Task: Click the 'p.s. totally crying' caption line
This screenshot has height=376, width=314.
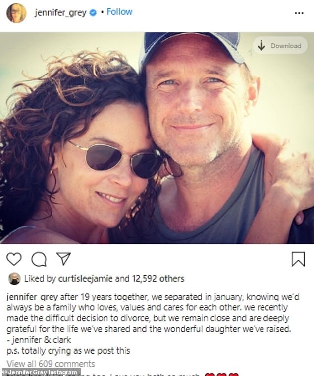Action: click(x=68, y=351)
